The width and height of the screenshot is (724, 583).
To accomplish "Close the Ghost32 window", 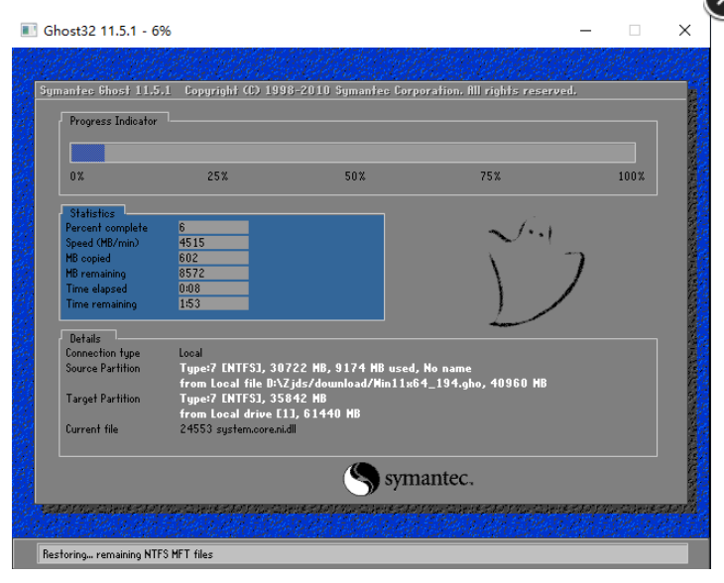I will click(x=684, y=31).
